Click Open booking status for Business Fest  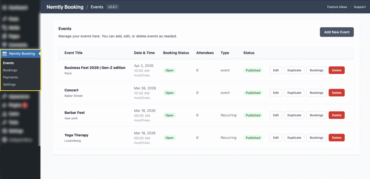coord(169,70)
